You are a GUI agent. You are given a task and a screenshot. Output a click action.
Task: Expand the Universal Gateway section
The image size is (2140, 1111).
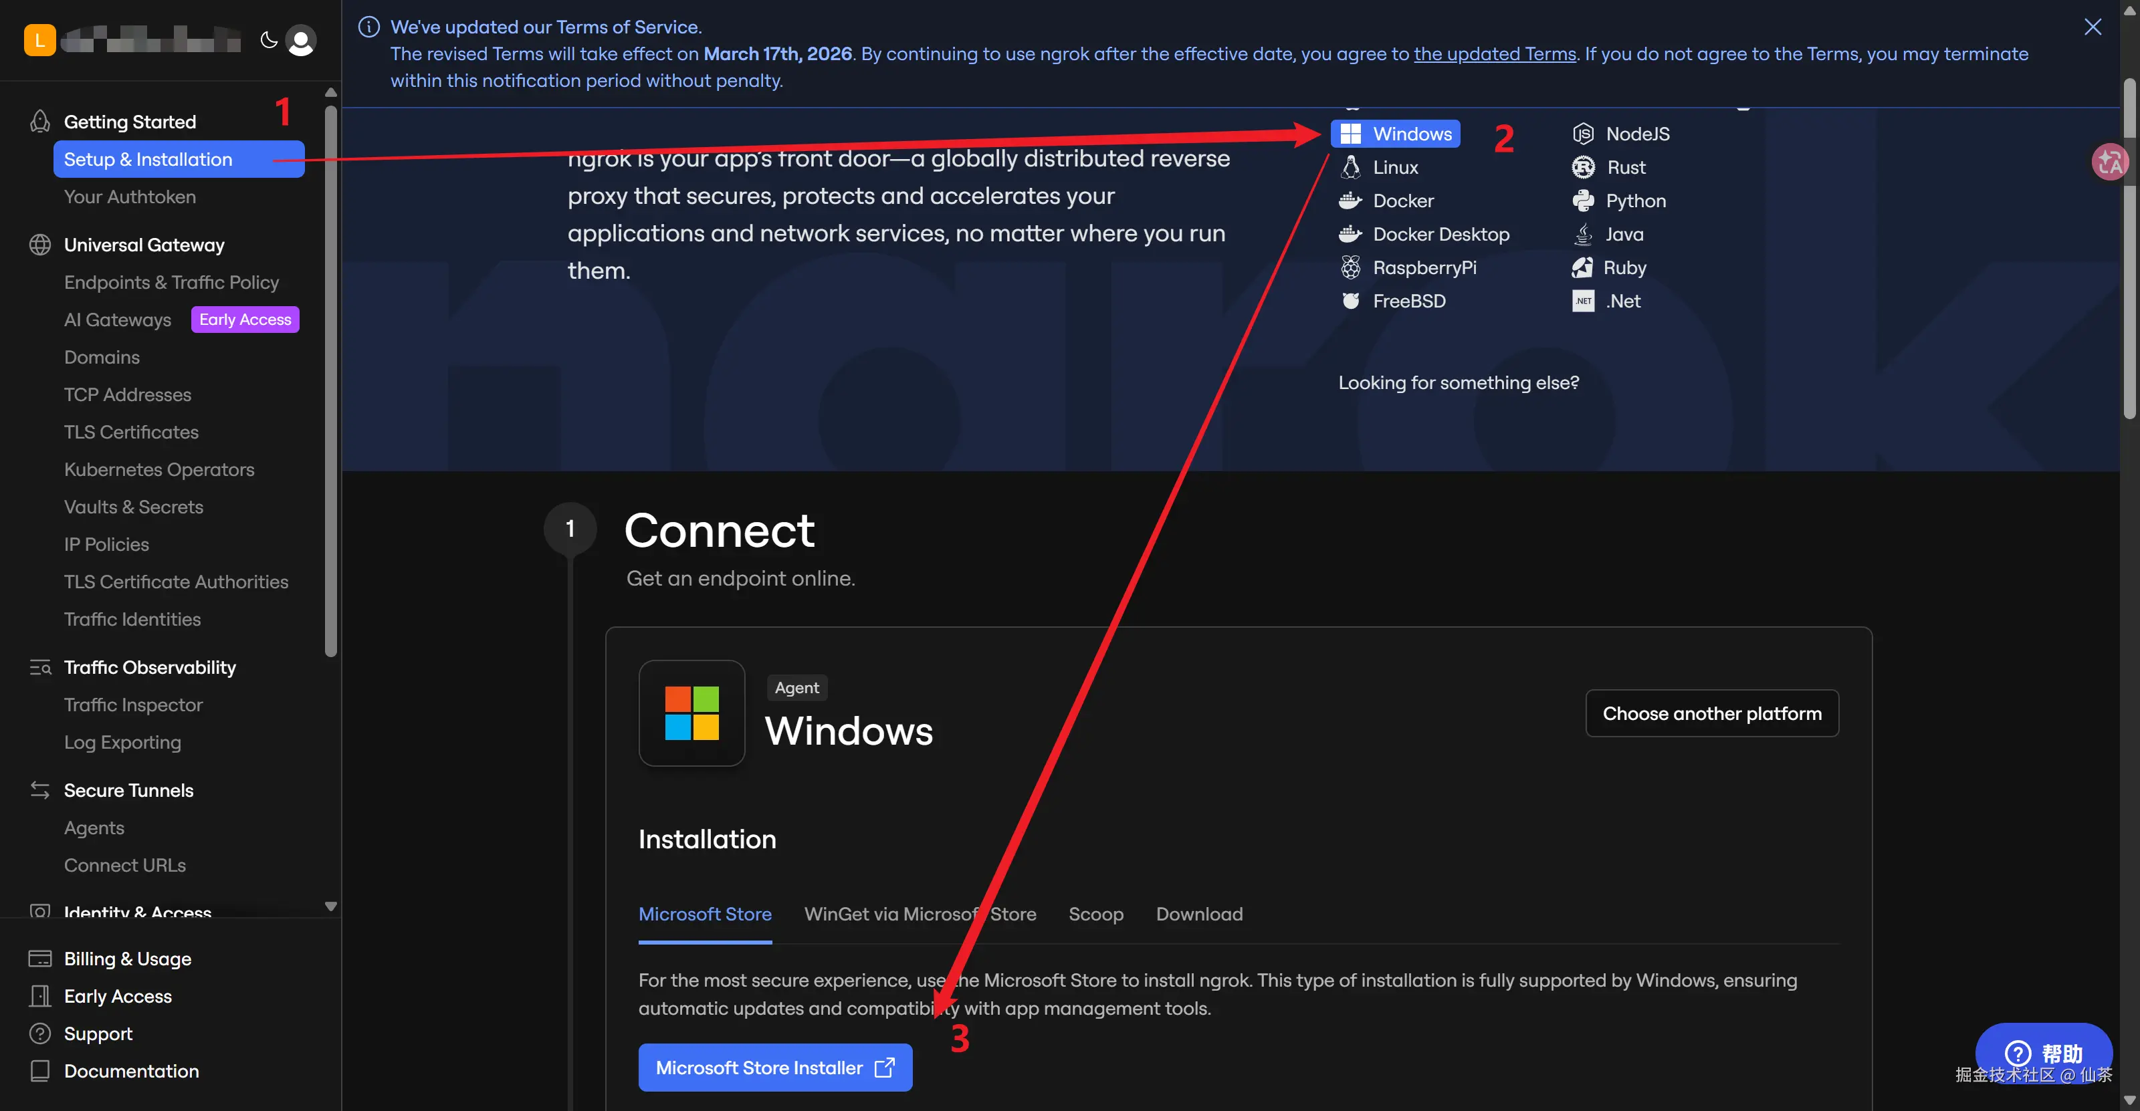144,245
